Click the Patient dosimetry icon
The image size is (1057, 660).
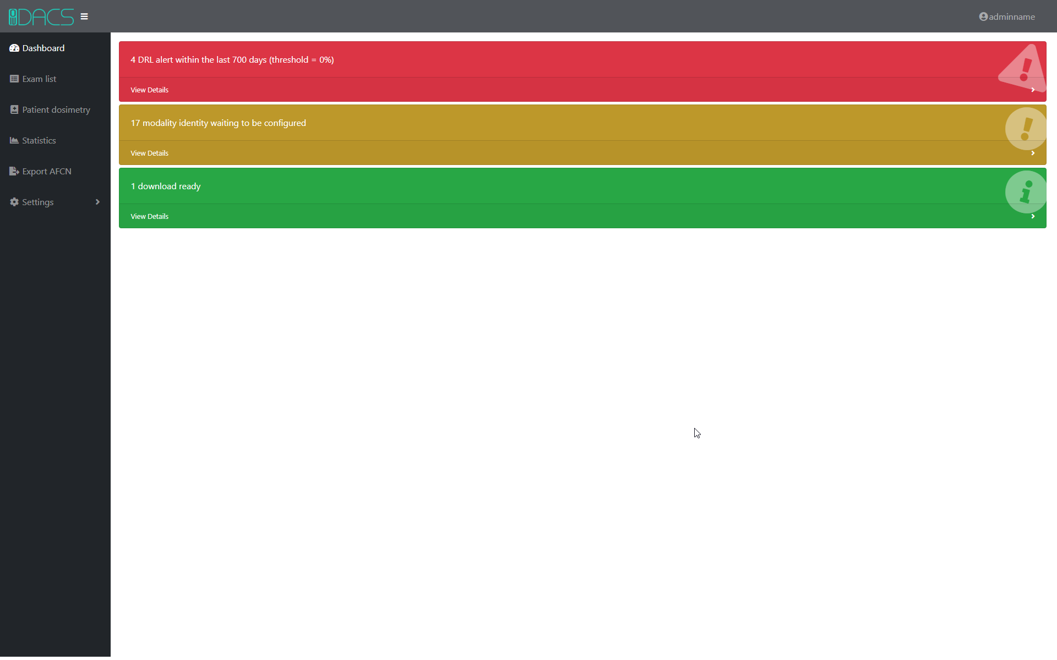coord(14,110)
